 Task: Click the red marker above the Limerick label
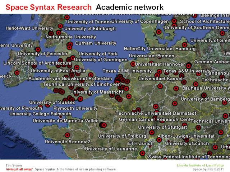[17, 73]
